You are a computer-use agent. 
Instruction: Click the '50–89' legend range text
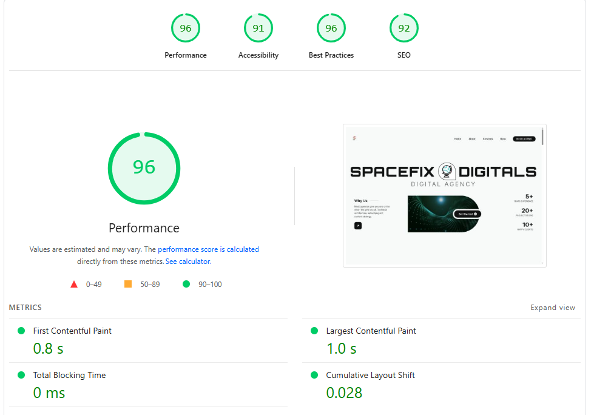pos(150,284)
